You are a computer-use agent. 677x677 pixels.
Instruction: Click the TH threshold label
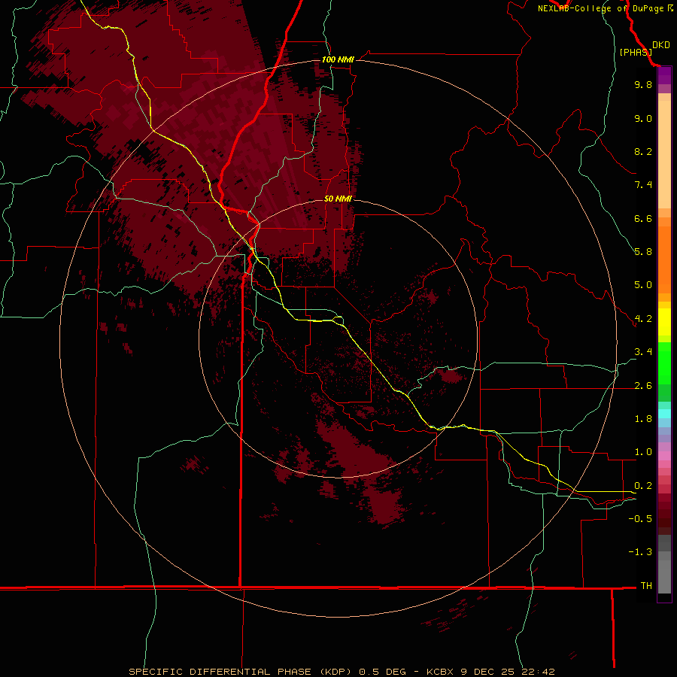point(646,586)
